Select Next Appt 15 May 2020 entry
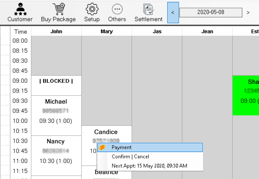Screen dimensions: 259x179 [x=150, y=166]
